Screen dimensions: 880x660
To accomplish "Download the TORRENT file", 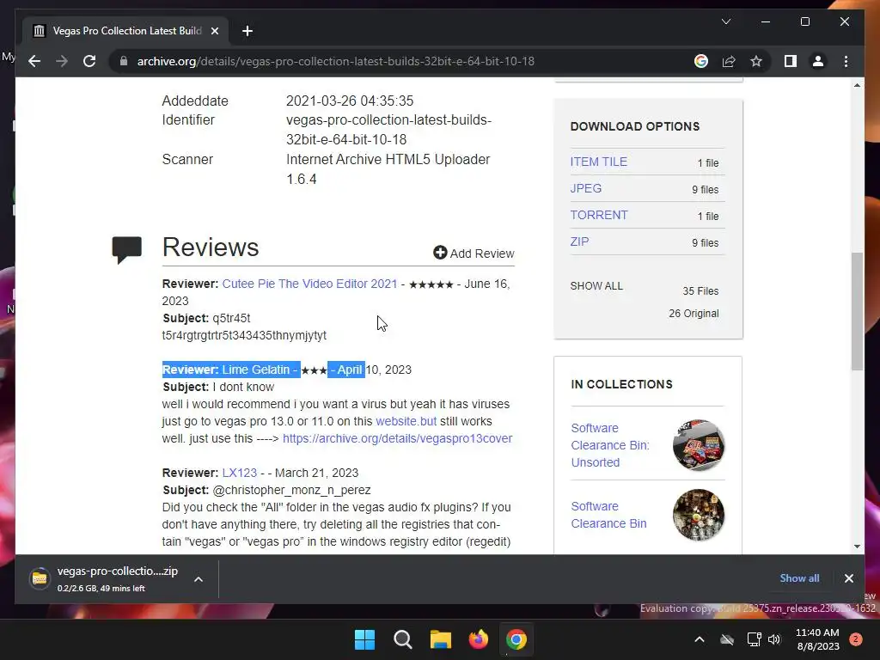I will 598,215.
